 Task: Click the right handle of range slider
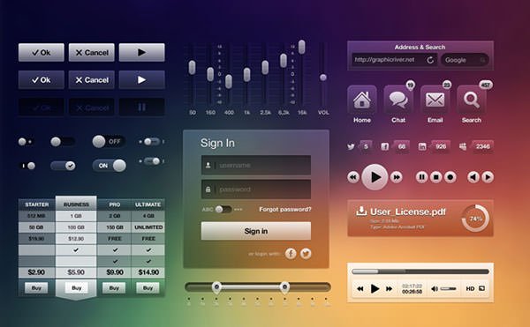click(x=284, y=287)
